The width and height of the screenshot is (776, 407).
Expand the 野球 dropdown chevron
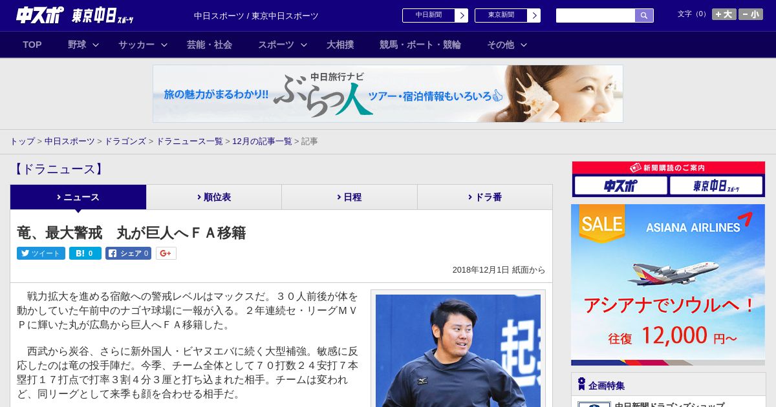pos(96,45)
